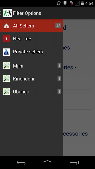The width and height of the screenshot is (95, 169).
Task: Tap the app logo with two people
Action: 8,13
